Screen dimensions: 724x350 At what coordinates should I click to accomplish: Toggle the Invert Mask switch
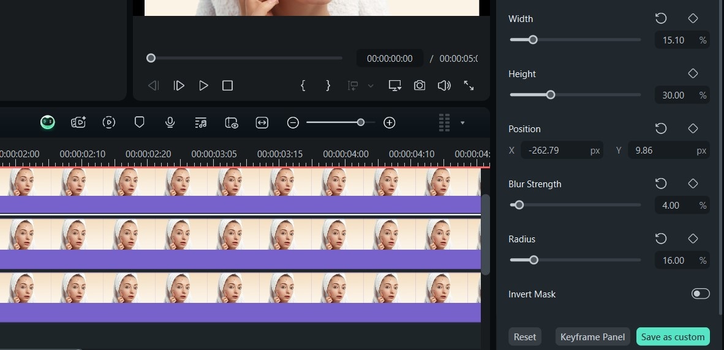tap(700, 294)
